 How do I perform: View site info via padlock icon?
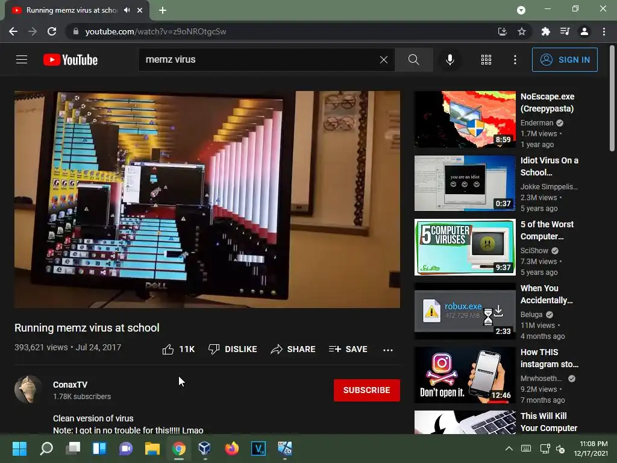click(76, 31)
